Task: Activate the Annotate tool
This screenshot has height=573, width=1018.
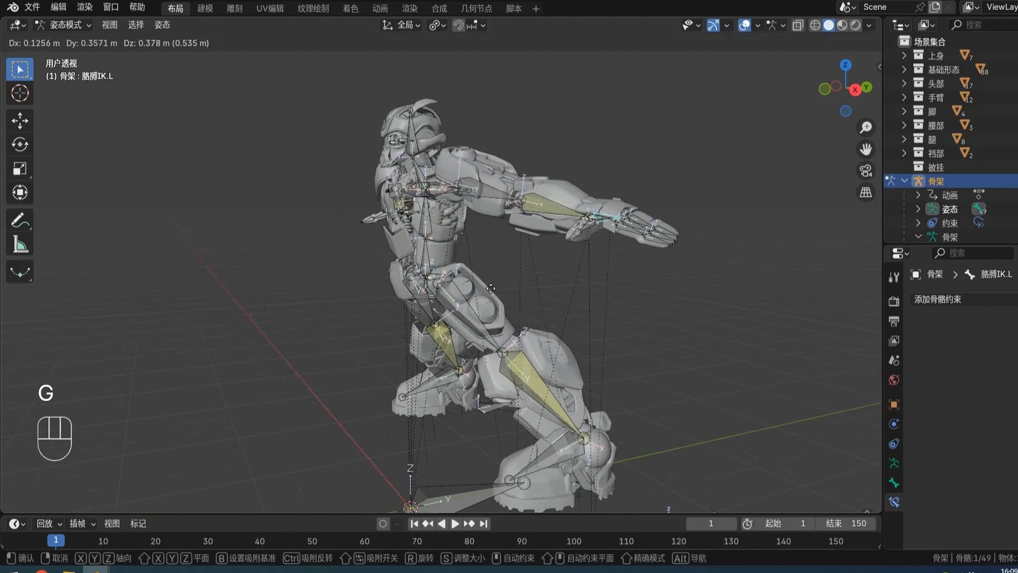Action: (20, 220)
